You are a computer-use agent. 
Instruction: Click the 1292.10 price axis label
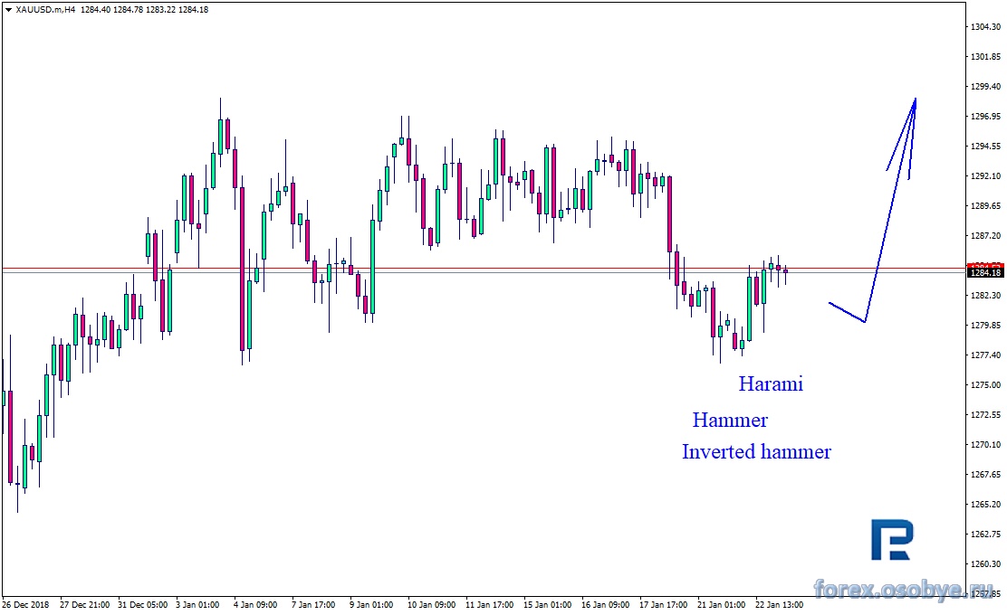(x=986, y=175)
